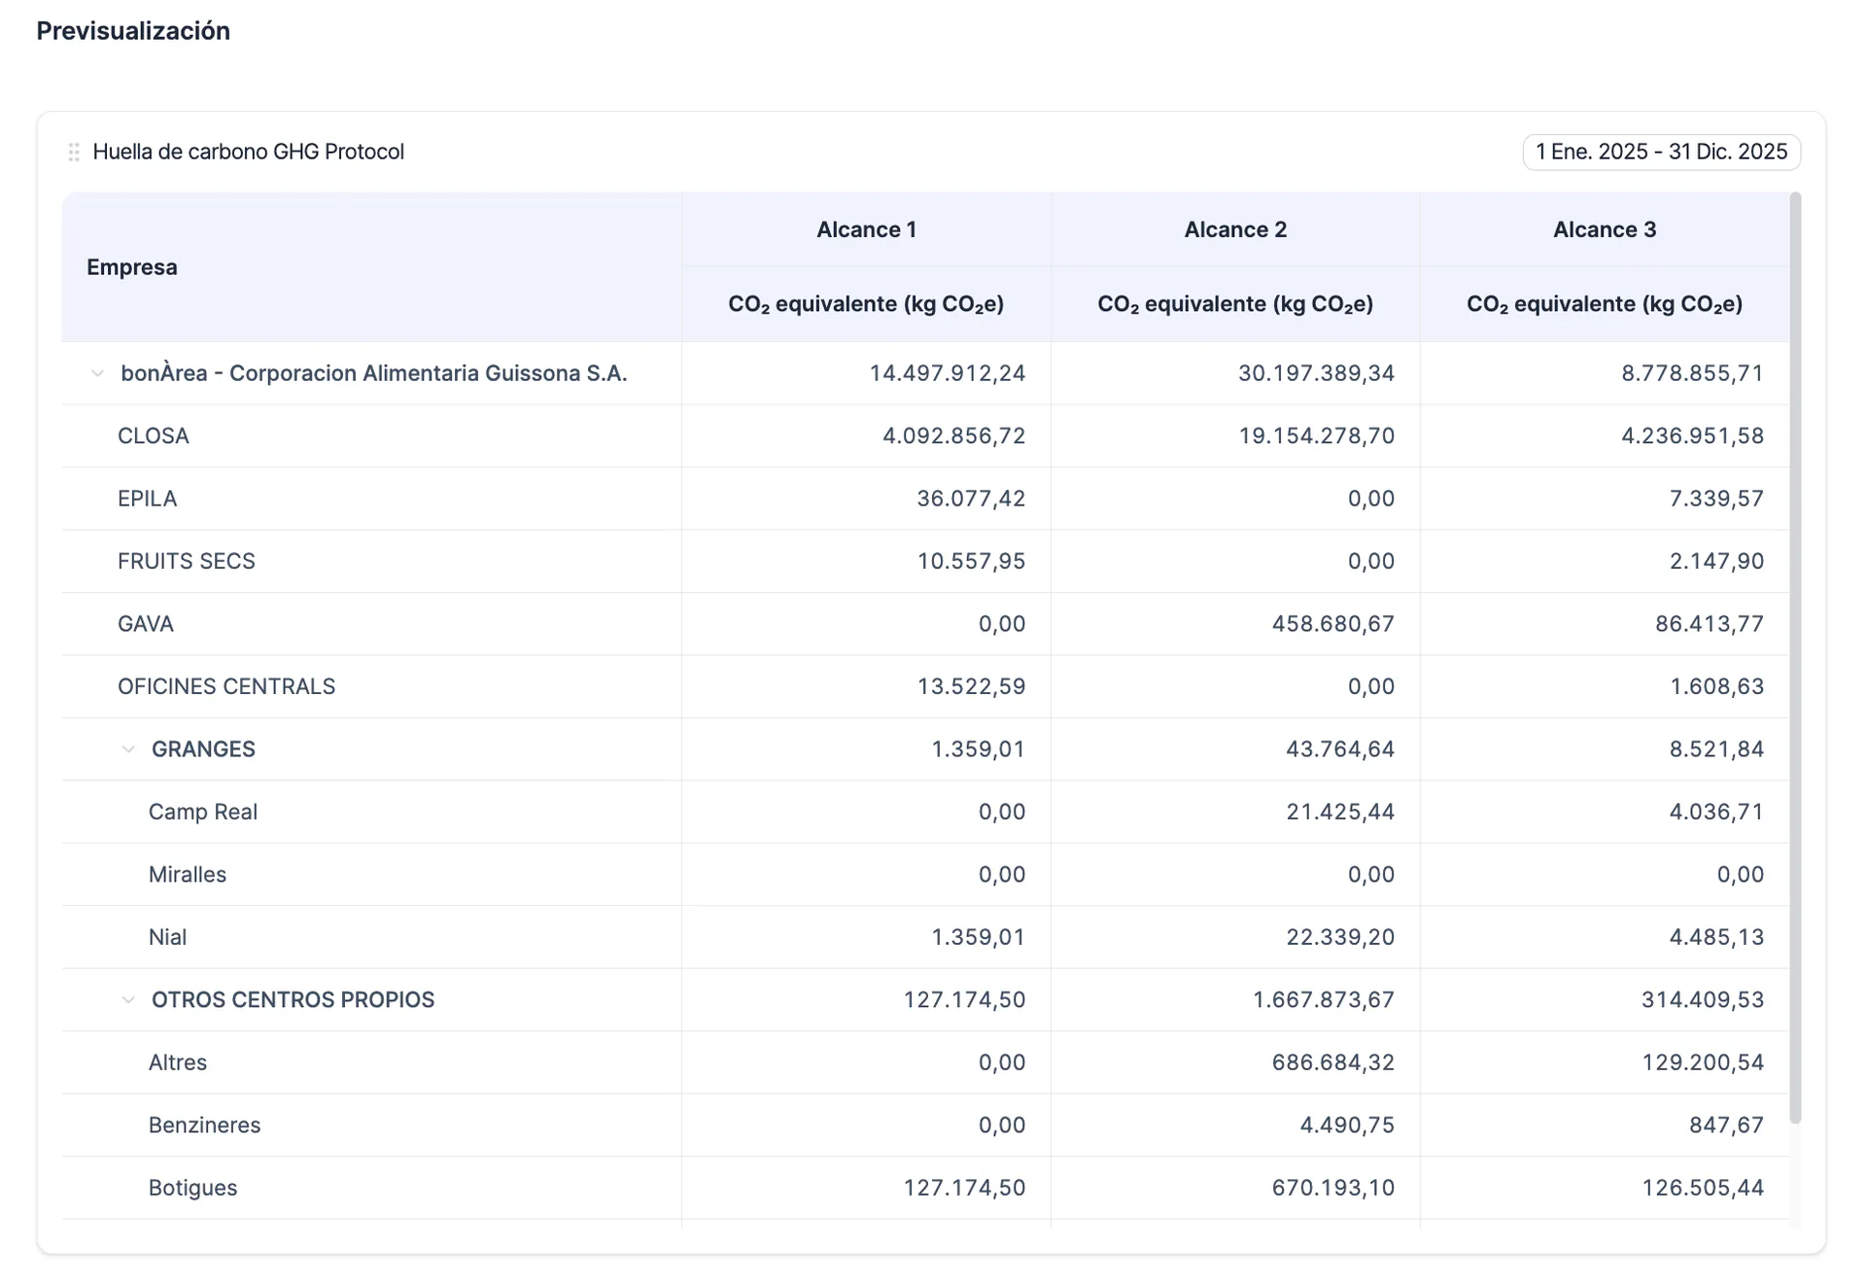Select the Nial row label
The image size is (1866, 1286).
[x=167, y=937]
